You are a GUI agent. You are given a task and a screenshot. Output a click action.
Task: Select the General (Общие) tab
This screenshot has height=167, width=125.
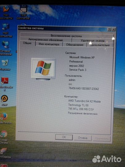pyautogui.click(x=27, y=43)
